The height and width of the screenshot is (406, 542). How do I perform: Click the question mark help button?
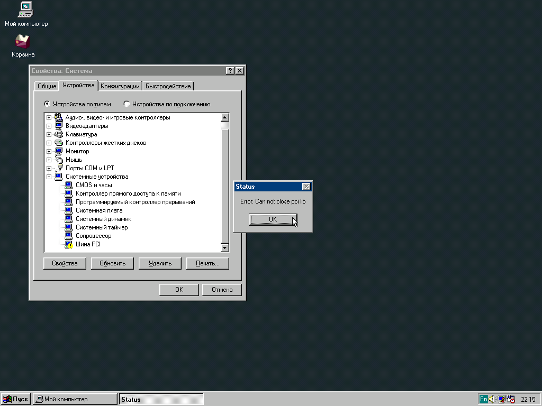(x=230, y=71)
